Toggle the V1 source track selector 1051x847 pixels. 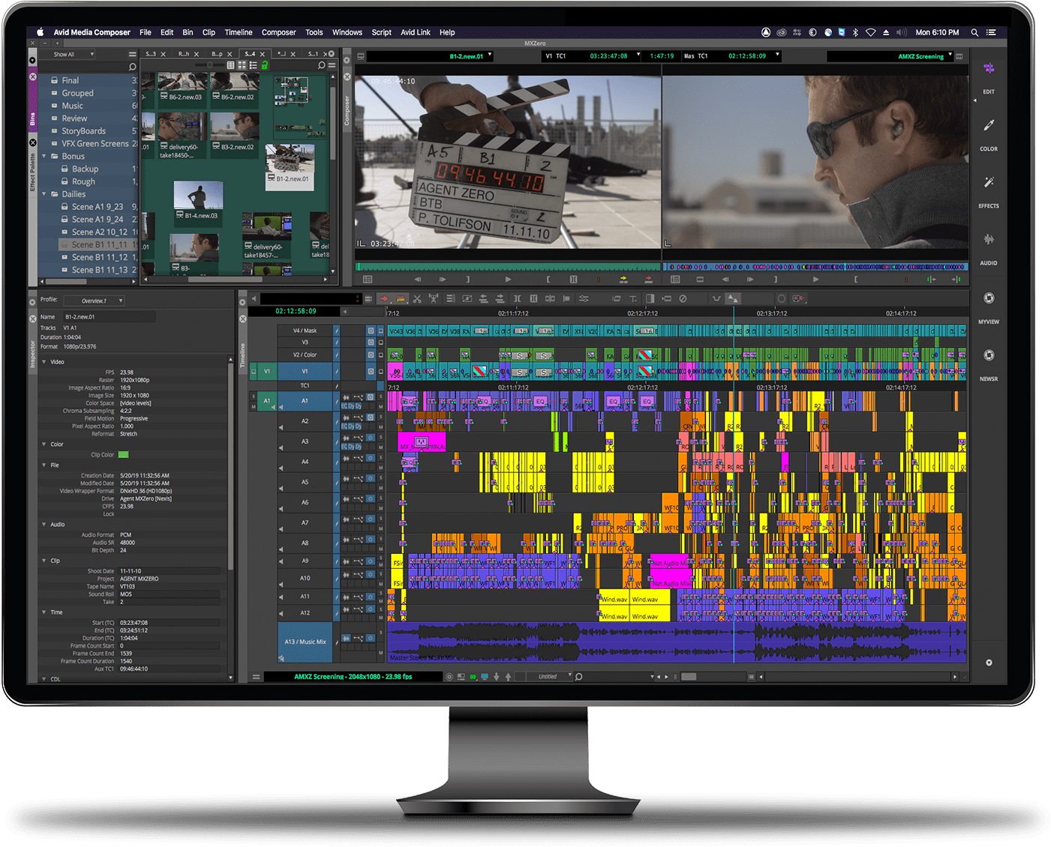tap(266, 371)
